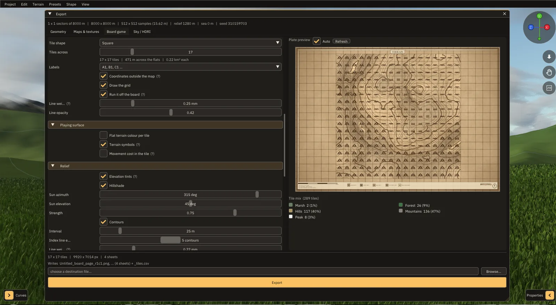Screen dimensions: 556x305
Task: Click the Refresh preview button
Action: [341, 41]
